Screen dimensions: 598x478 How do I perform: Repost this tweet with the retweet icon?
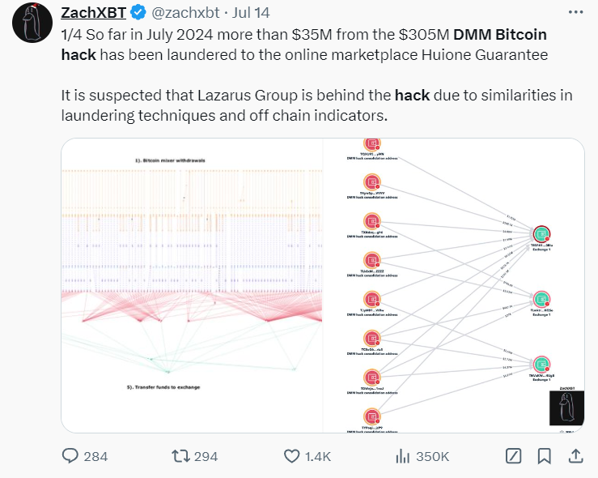pos(182,456)
